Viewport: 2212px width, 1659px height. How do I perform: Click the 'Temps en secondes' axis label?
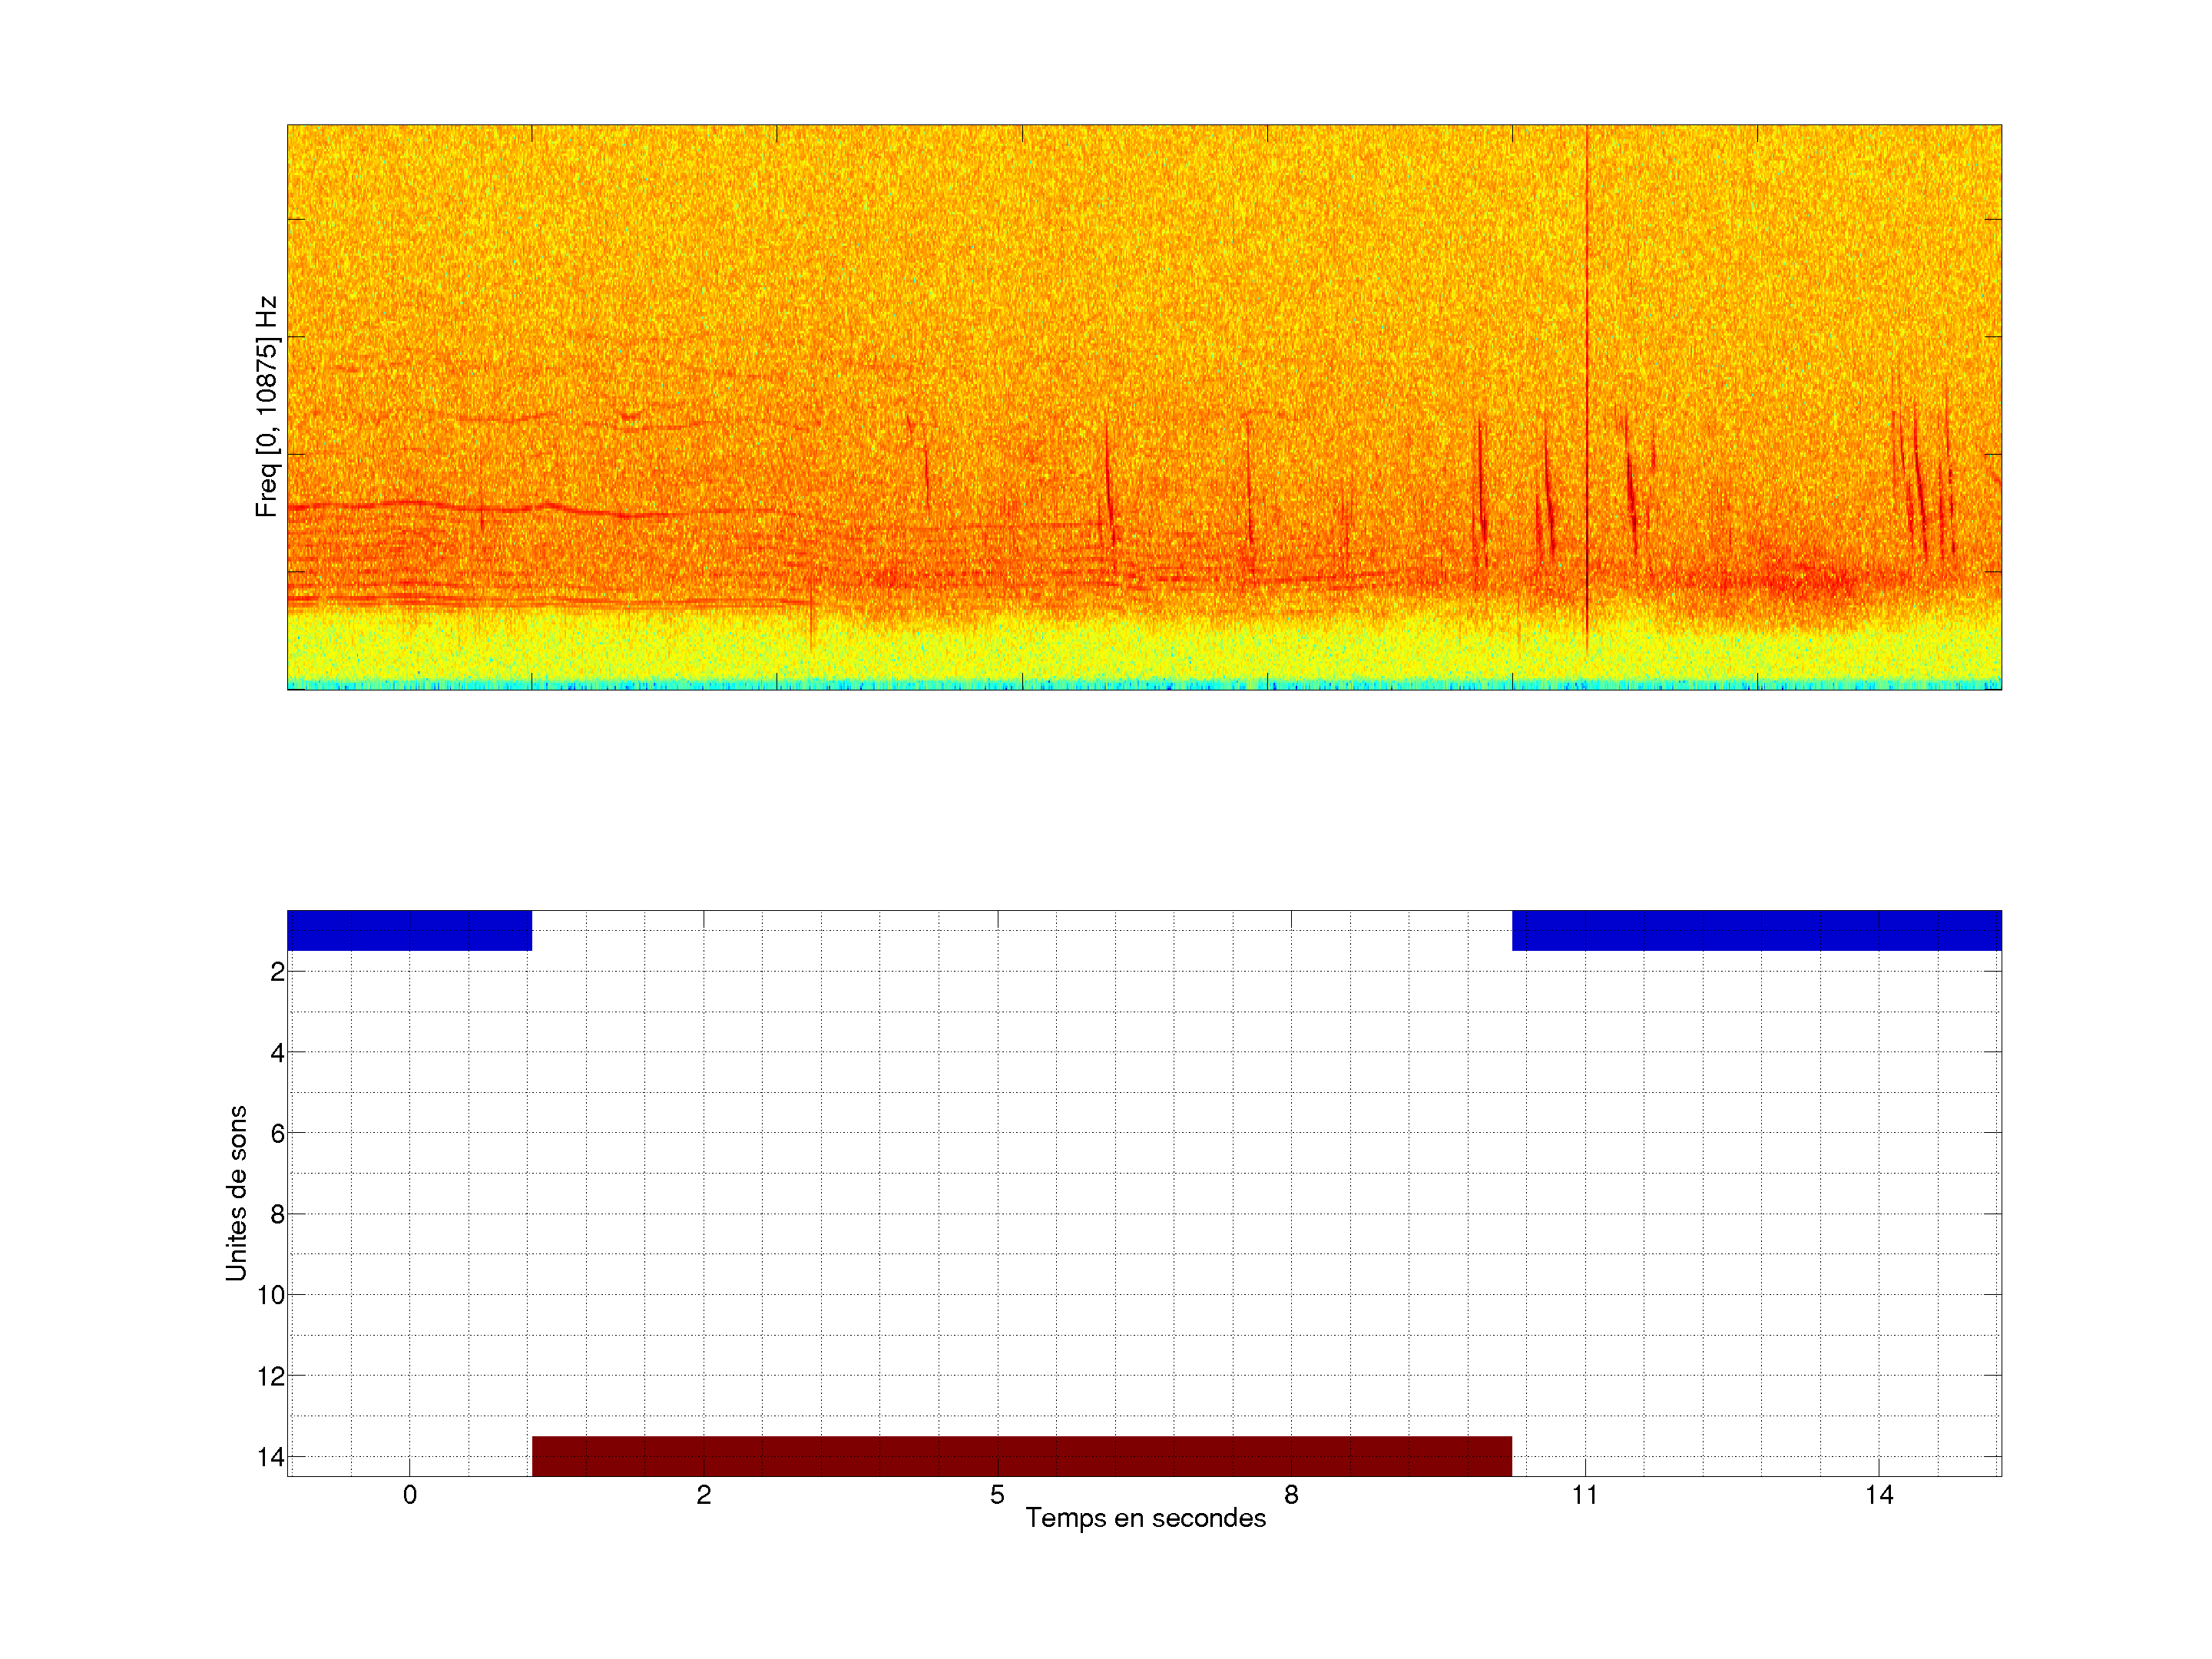click(1145, 1518)
